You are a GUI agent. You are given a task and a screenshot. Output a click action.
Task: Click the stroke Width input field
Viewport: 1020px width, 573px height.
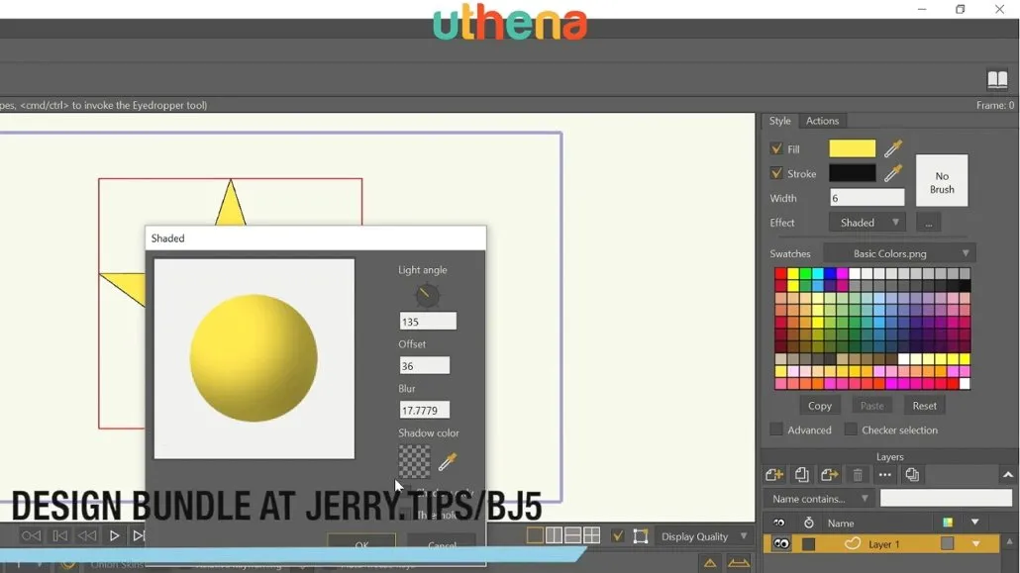click(867, 197)
